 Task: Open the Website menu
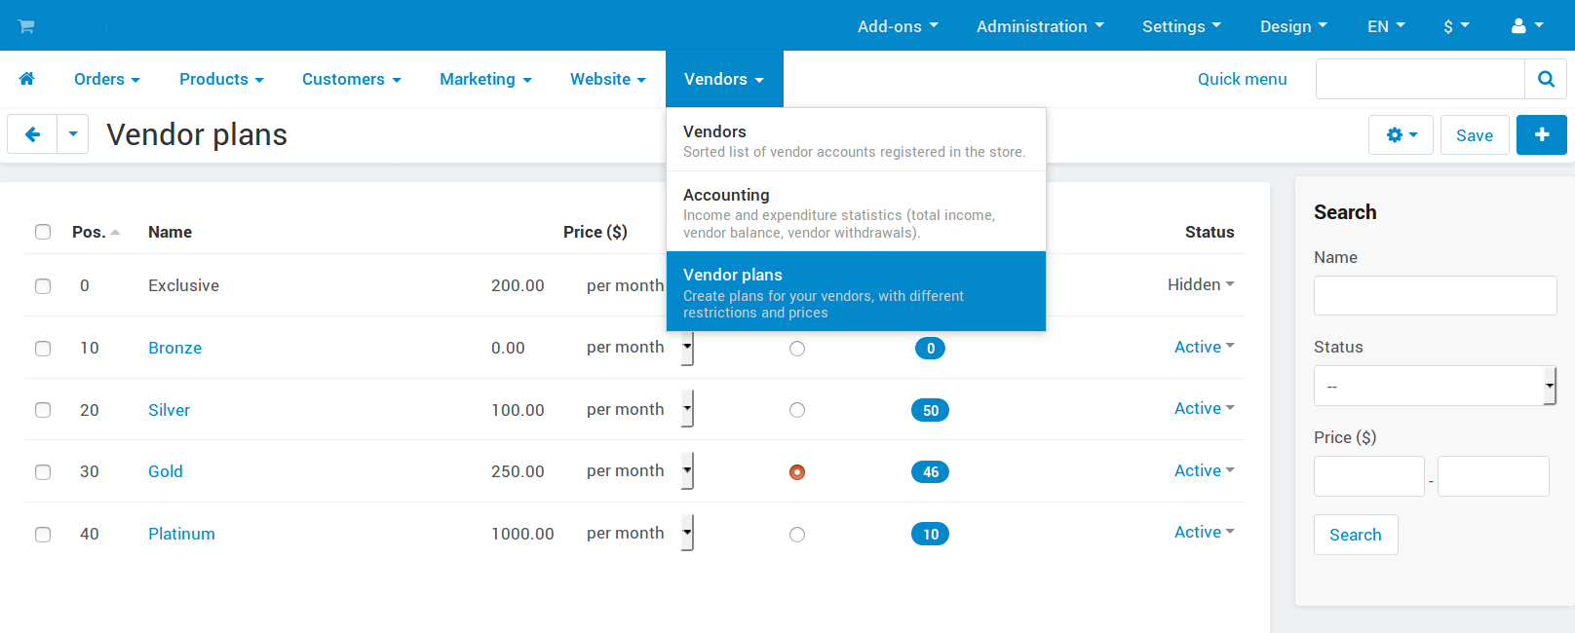(608, 79)
